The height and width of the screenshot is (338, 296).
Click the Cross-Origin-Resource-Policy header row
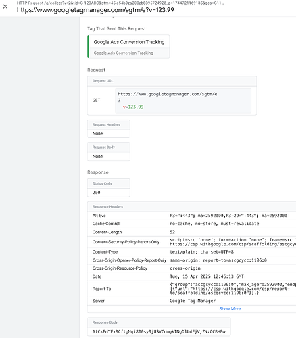[191, 268]
